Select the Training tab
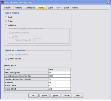The image size is (111, 101). [41, 8]
